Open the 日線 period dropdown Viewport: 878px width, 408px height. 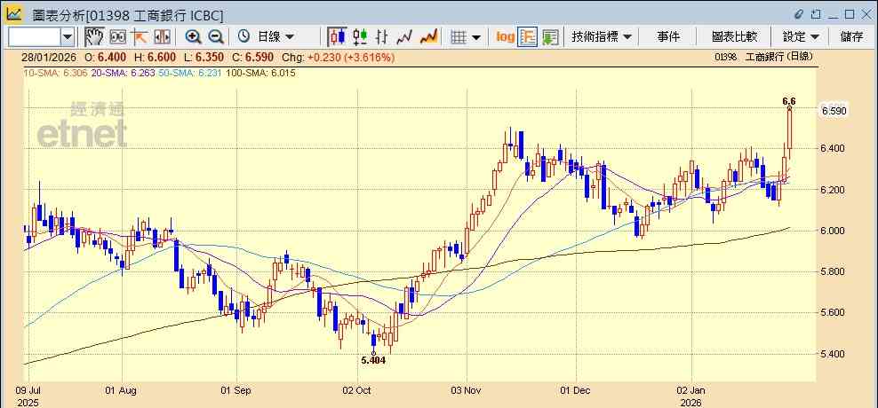[x=275, y=37]
